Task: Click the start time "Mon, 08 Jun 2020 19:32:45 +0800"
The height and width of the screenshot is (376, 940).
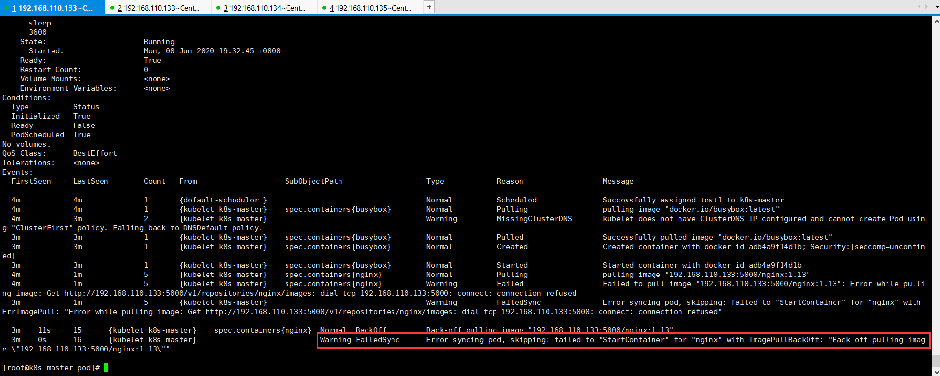Action: [x=212, y=51]
